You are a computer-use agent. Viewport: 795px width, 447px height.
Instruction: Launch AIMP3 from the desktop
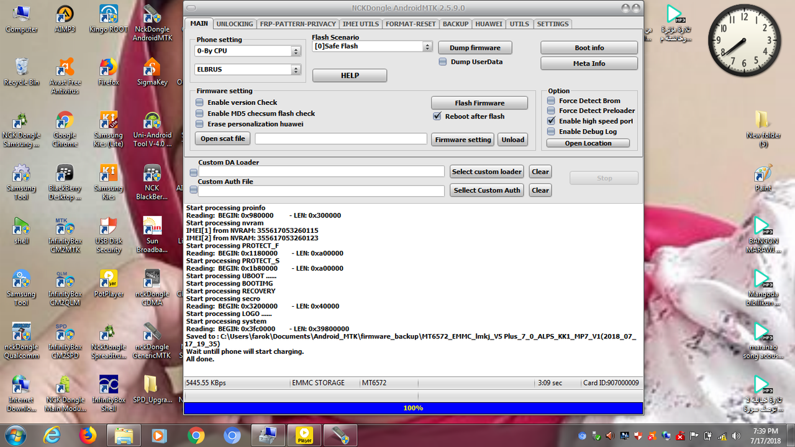point(65,19)
